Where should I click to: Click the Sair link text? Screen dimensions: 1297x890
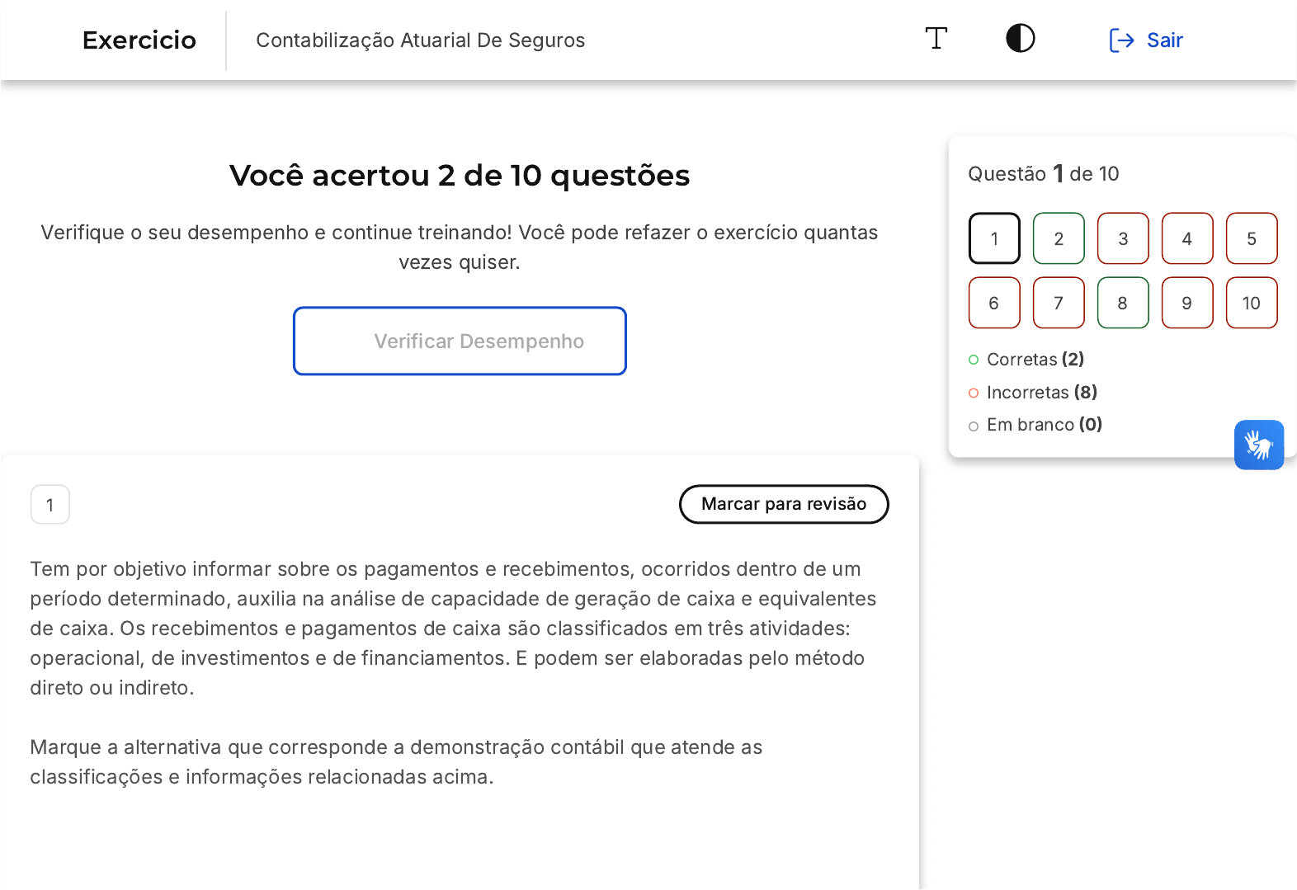point(1164,40)
